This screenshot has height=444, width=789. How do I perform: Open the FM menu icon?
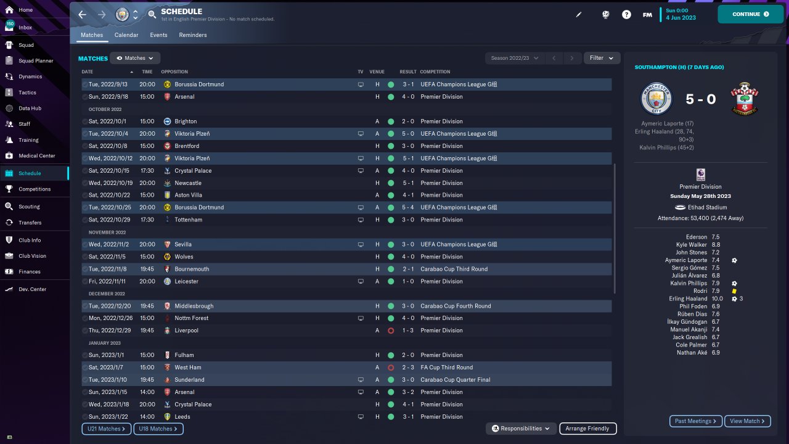(647, 14)
